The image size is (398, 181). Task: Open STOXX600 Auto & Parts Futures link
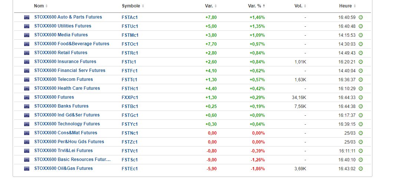(x=68, y=17)
